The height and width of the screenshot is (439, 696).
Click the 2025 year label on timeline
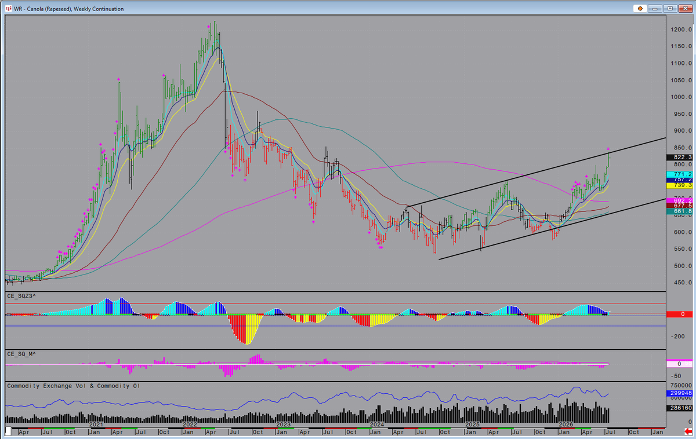tap(472, 425)
